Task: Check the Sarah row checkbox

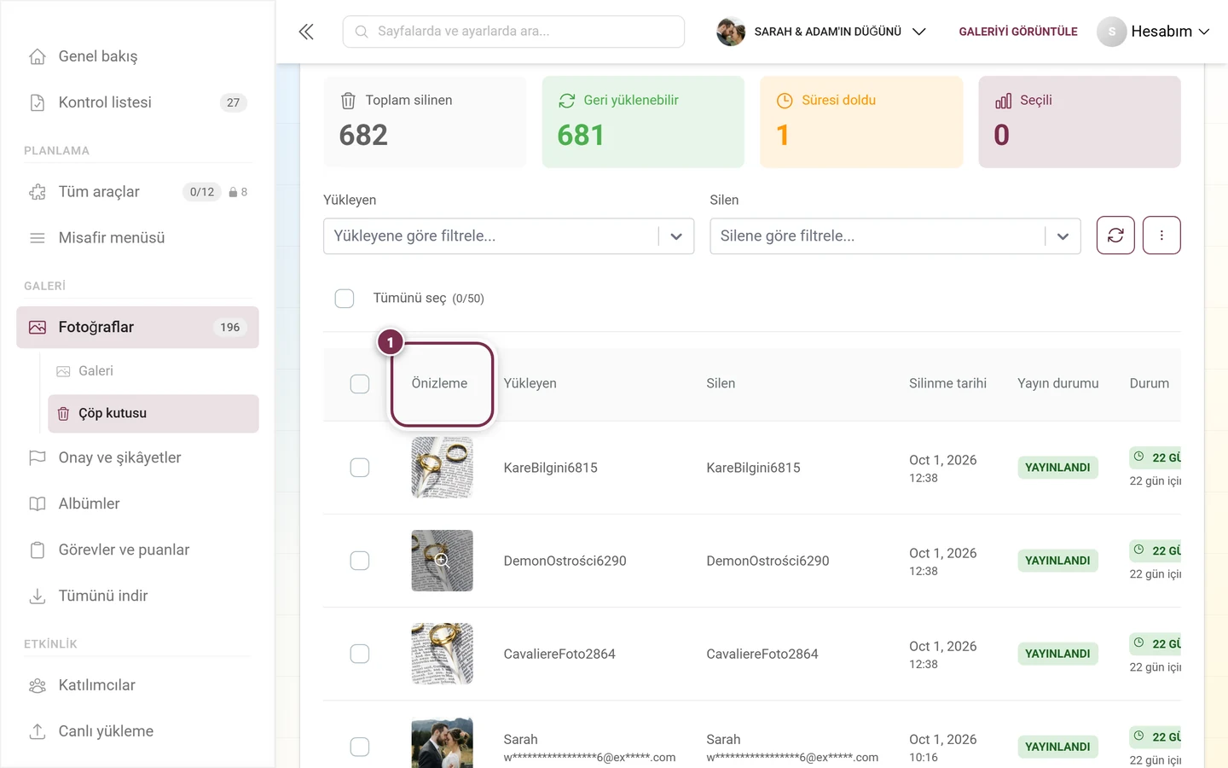Action: (x=360, y=747)
